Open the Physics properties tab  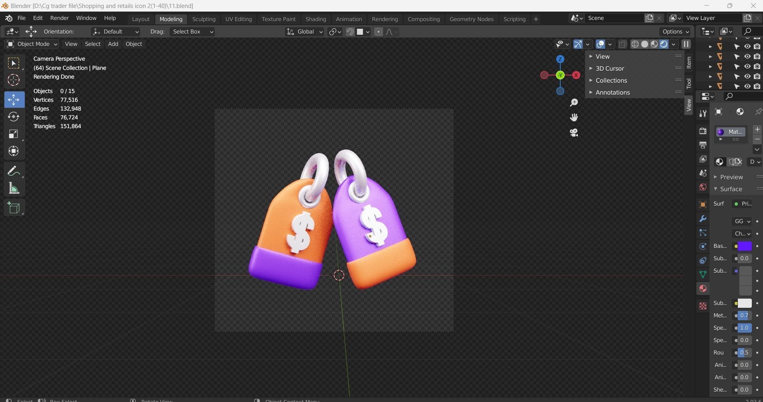(703, 247)
